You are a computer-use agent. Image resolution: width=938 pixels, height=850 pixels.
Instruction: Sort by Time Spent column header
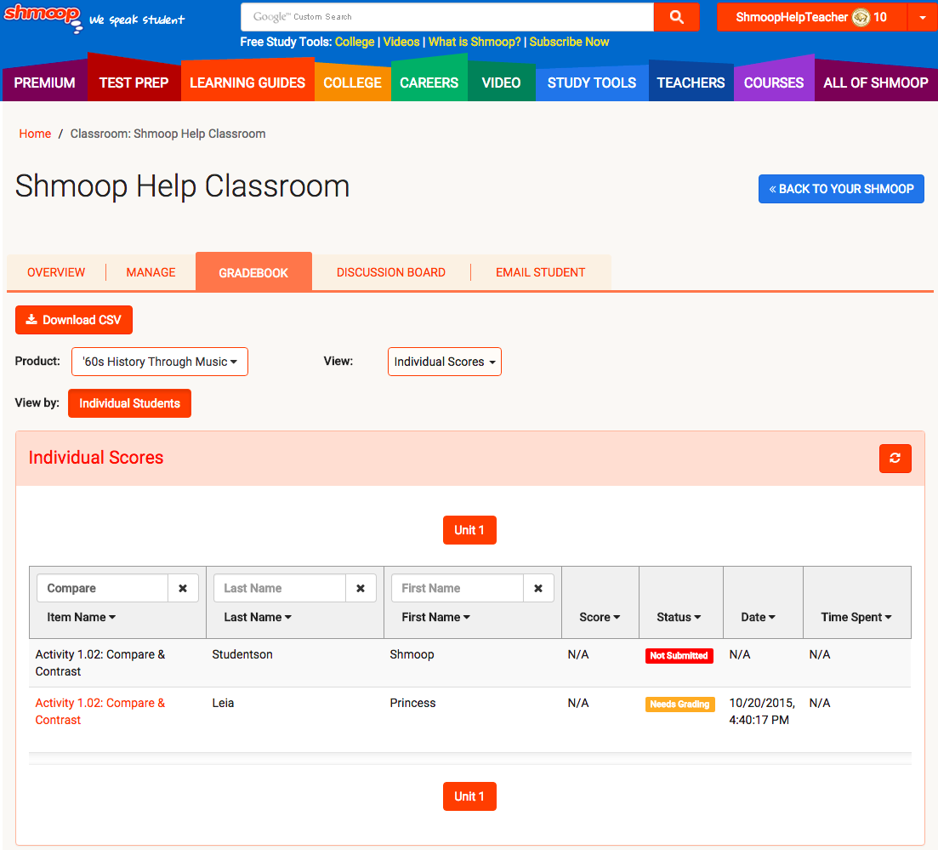[x=856, y=617]
